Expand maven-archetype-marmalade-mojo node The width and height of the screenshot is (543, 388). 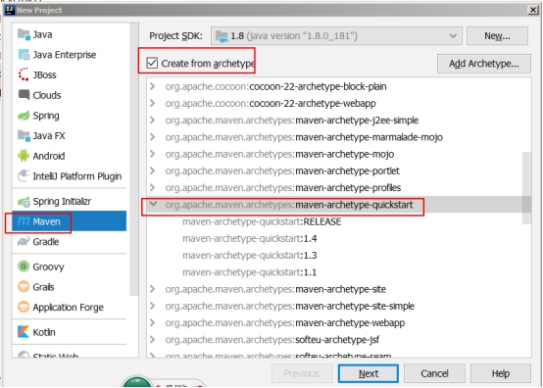(152, 137)
